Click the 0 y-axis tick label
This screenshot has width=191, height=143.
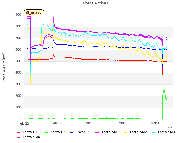click(x=20, y=119)
